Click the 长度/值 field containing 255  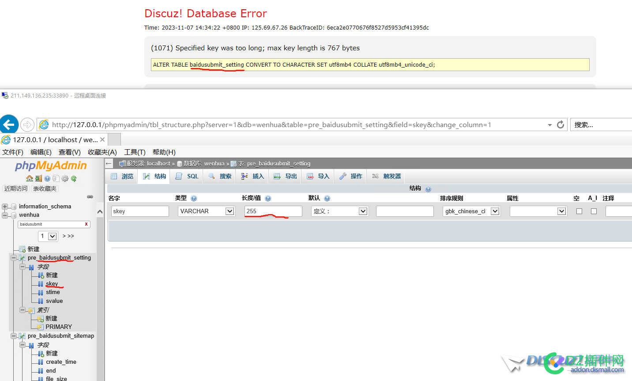(273, 211)
